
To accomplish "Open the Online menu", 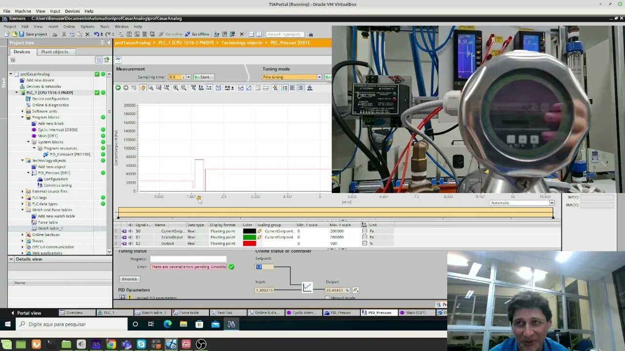I will [x=69, y=26].
